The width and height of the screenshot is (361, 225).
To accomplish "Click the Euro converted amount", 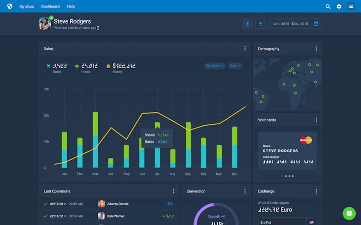I will 275,210.
